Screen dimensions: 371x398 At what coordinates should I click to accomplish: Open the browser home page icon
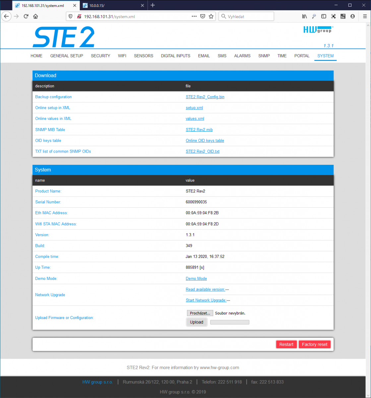[35, 16]
